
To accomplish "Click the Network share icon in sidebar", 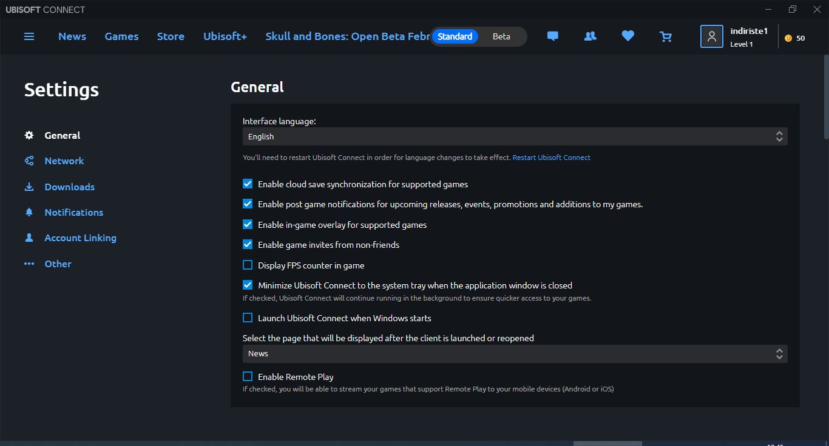I will [x=29, y=161].
